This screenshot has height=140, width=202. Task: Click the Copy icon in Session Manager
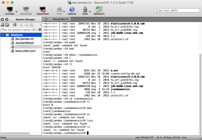(x=26, y=25)
